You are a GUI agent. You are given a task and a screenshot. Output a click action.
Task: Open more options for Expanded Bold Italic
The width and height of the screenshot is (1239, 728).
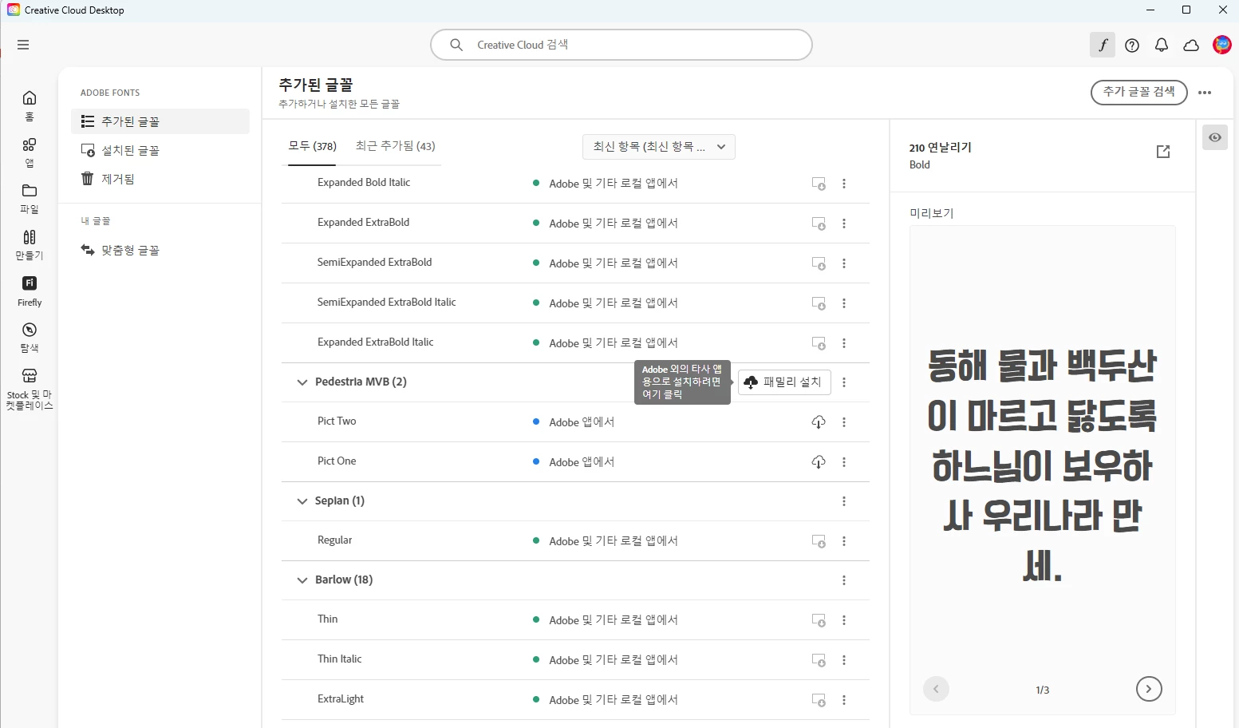[x=844, y=184]
